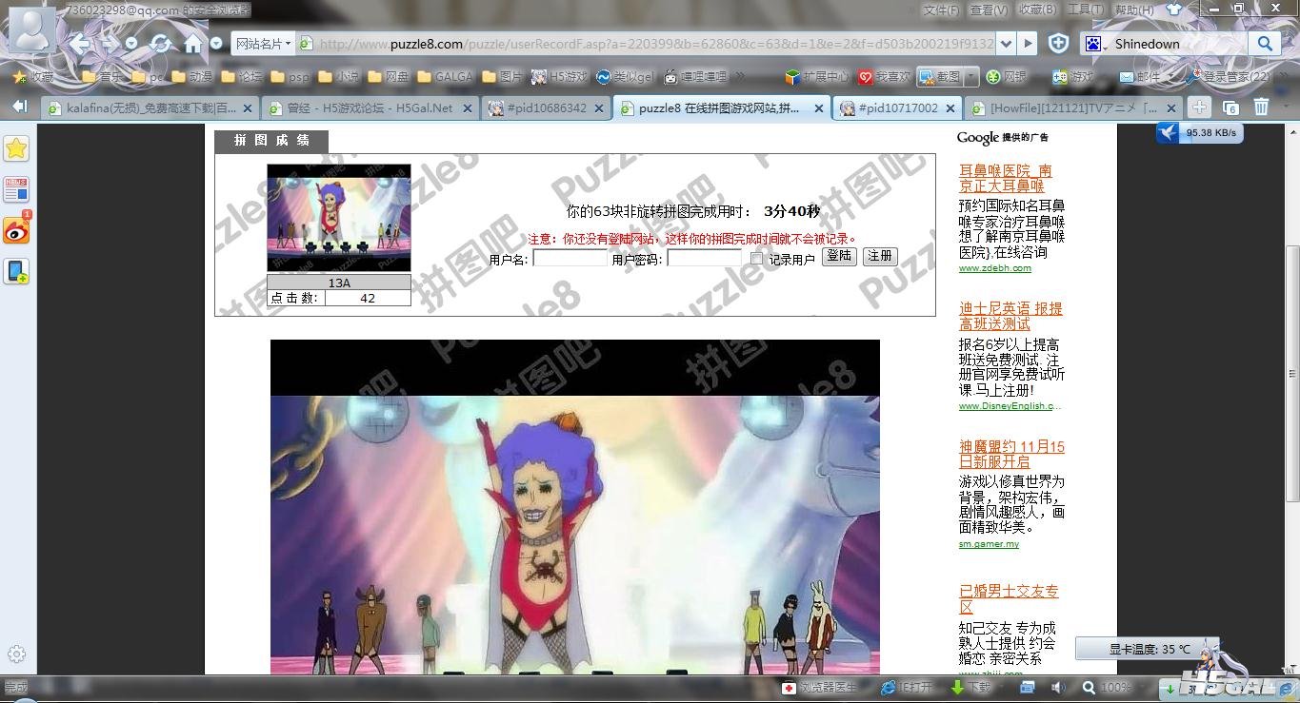This screenshot has height=703, width=1300.
Task: Open the news sidebar icon
Action: tap(16, 189)
